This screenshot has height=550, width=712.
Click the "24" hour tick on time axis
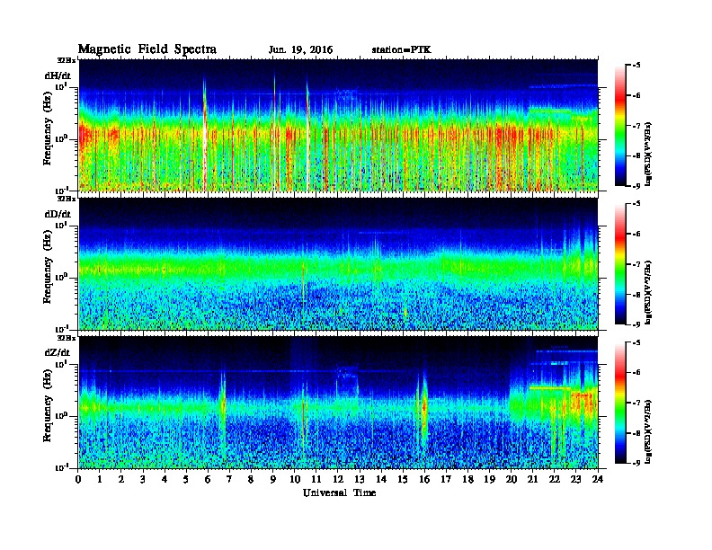pyautogui.click(x=598, y=479)
